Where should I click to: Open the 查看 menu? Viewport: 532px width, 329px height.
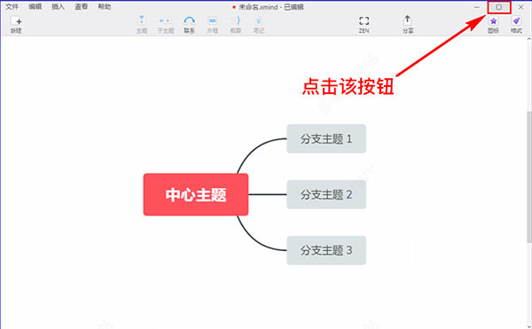[x=81, y=7]
